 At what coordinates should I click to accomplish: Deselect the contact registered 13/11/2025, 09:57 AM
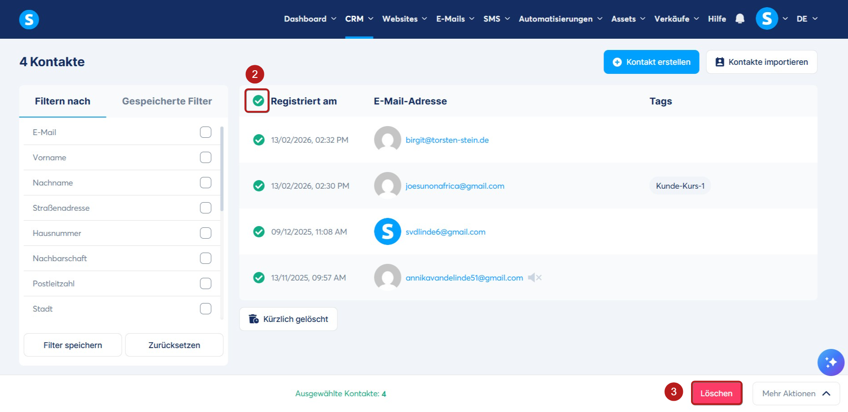[x=259, y=278]
